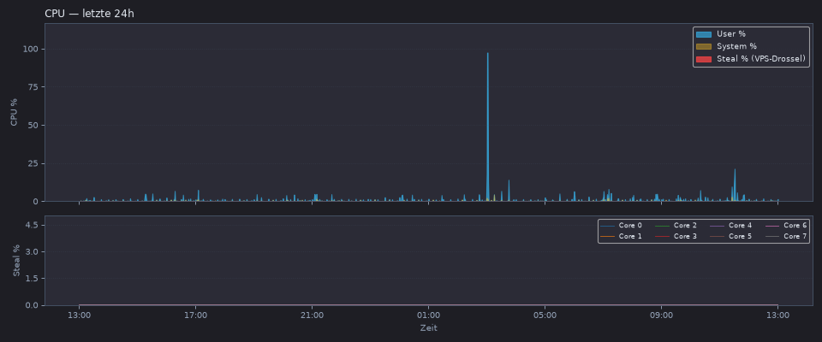822x342 pixels.
Task: Click the Zeit x-axis label
Action: pyautogui.click(x=428, y=328)
